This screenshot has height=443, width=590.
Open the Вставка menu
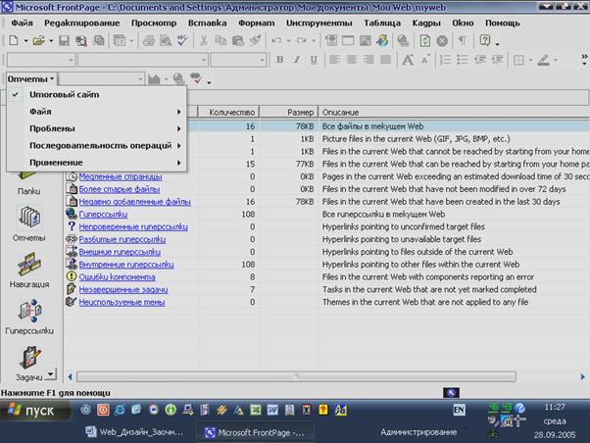coord(208,23)
